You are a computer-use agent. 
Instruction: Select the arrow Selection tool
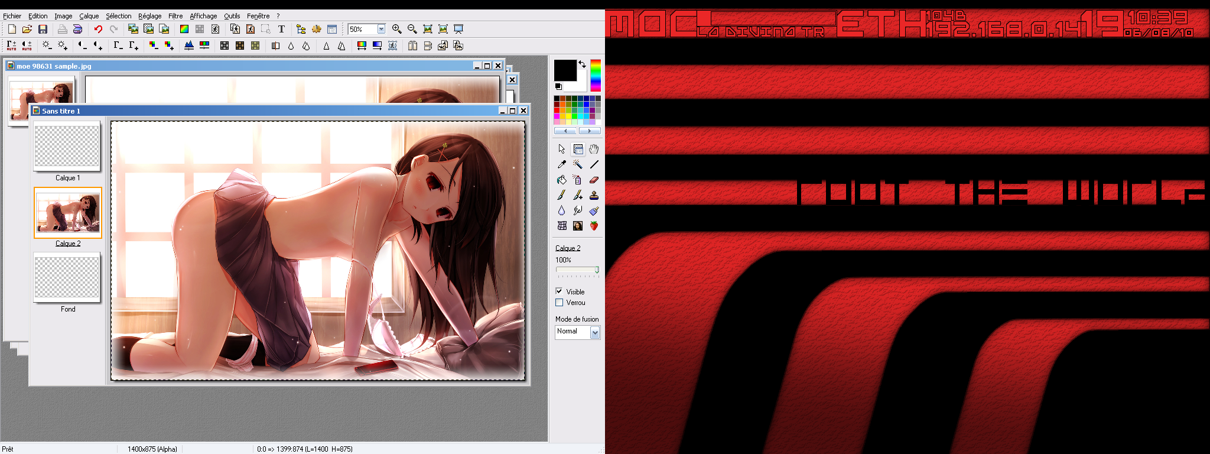point(561,149)
